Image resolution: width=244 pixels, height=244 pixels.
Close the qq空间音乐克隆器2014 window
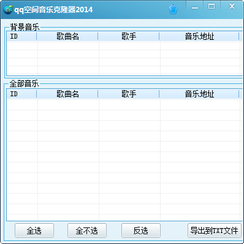click(232, 7)
